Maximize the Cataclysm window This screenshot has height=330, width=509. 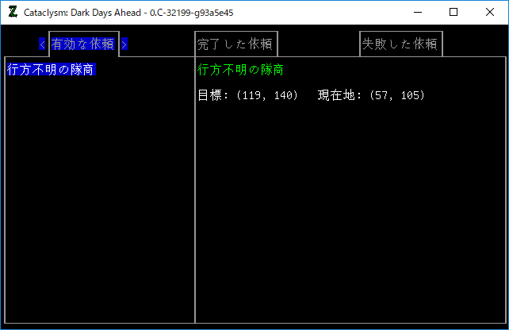454,13
